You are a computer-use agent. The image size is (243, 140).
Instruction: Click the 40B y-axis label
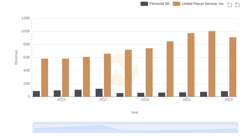tap(26, 70)
